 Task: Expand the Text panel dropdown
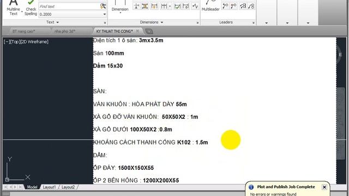[x=58, y=22]
